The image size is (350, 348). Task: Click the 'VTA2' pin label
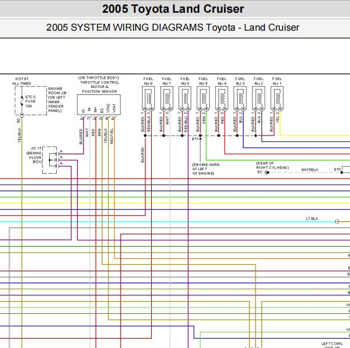click(x=108, y=108)
